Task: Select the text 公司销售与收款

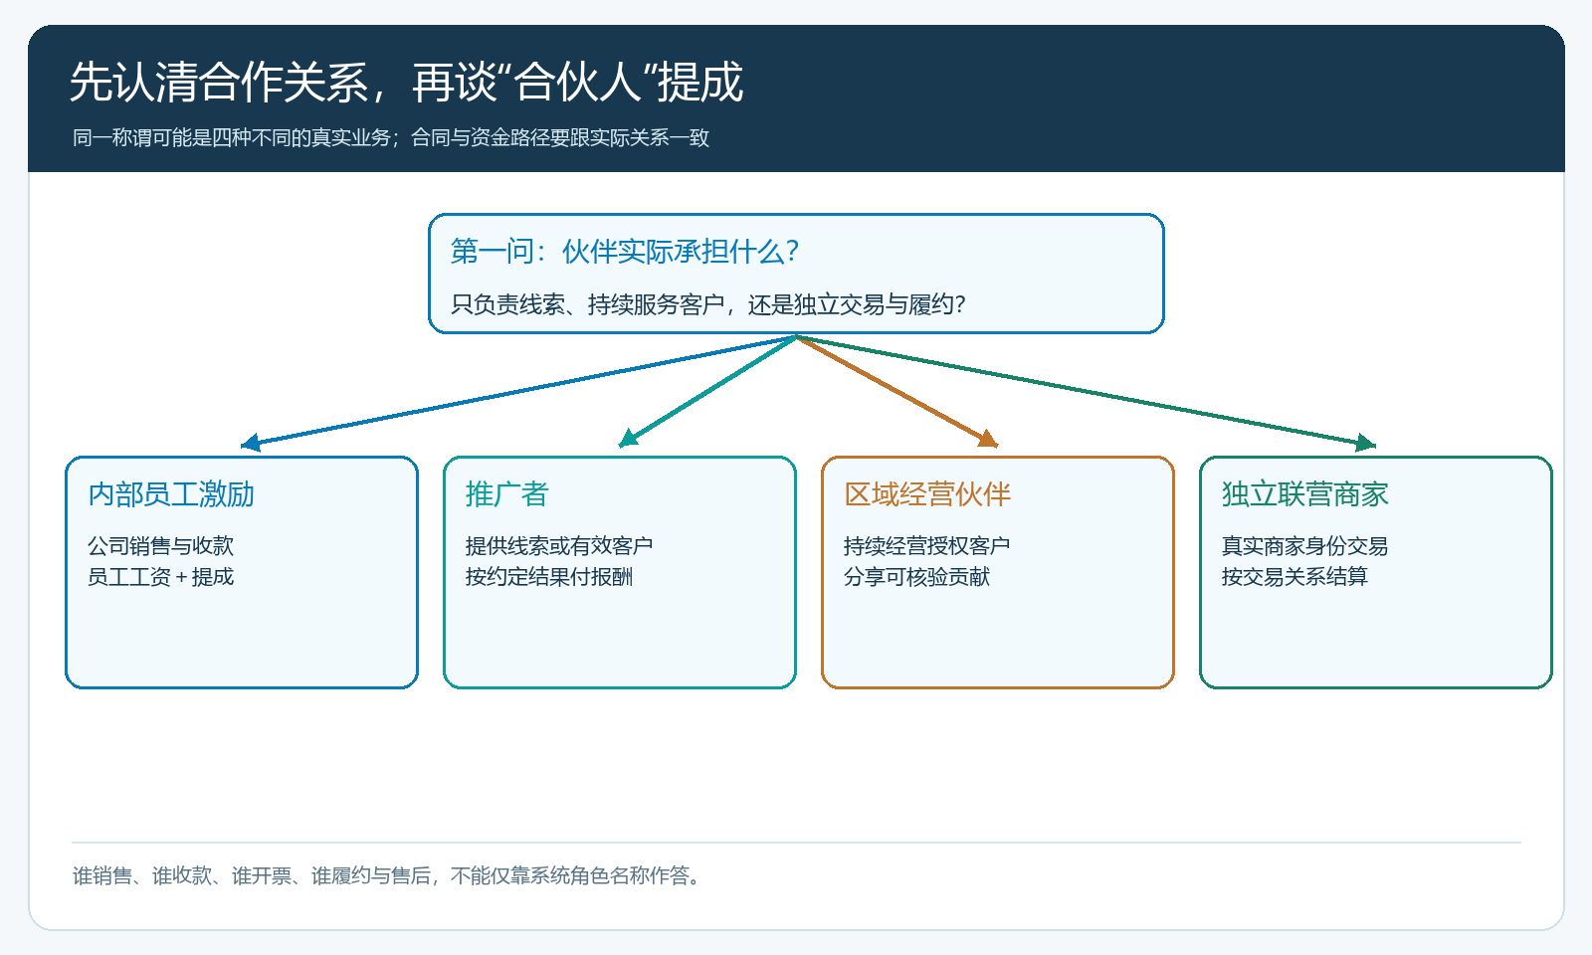Action: point(160,546)
